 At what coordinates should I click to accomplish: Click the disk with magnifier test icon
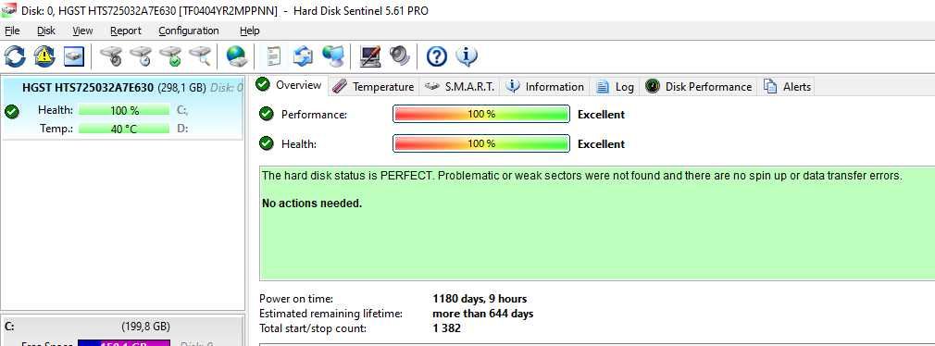pyautogui.click(x=200, y=56)
